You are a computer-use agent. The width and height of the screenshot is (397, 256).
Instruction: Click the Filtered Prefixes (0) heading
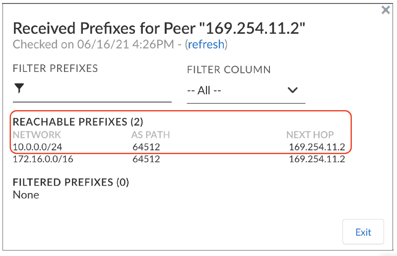[x=70, y=182]
